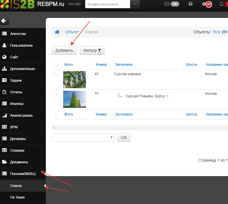Expand the Поселки/ЖК/БЦ menu
The height and width of the screenshot is (204, 228).
tap(23, 174)
